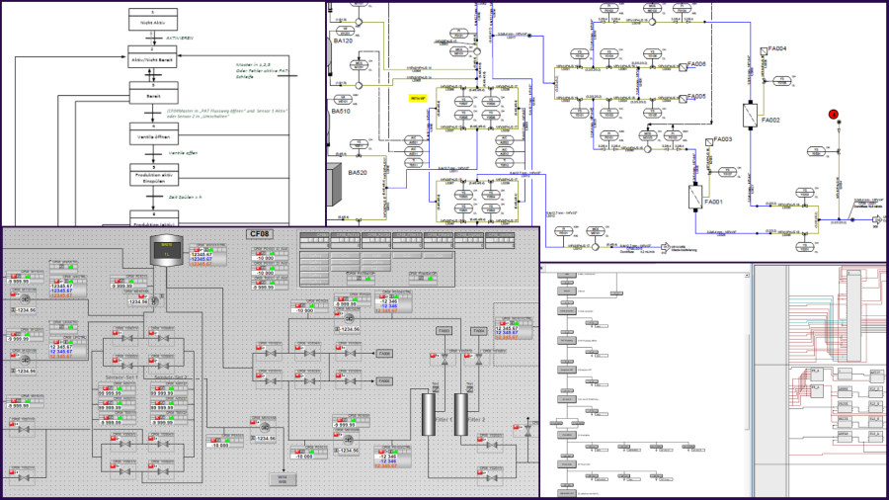Image resolution: width=889 pixels, height=500 pixels.
Task: Click the FA003 square instrument symbol
Action: point(708,141)
